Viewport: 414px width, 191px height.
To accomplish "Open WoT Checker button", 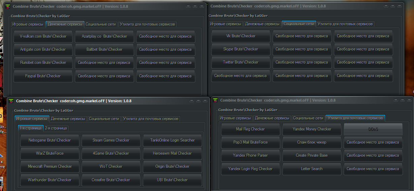I will [111, 166].
